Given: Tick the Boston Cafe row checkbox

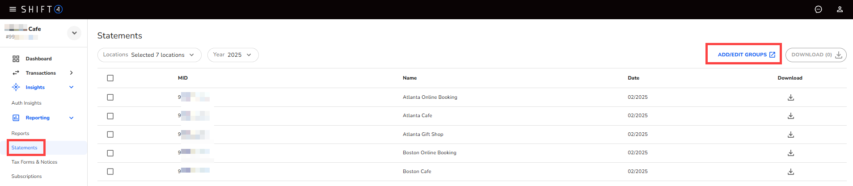Looking at the screenshot, I should pos(110,172).
